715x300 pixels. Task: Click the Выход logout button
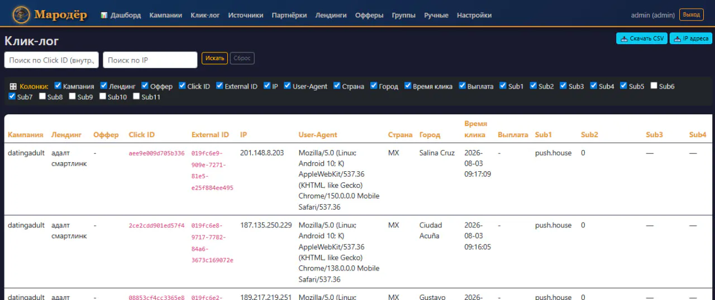click(692, 15)
